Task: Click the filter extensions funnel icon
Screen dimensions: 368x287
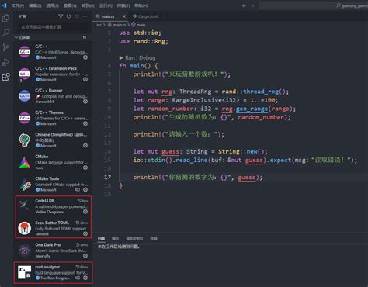Action: [x=61, y=16]
